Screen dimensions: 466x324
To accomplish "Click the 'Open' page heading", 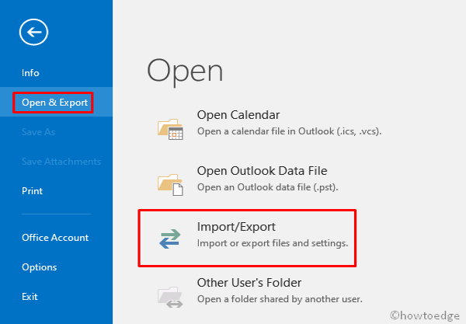I will 185,71.
